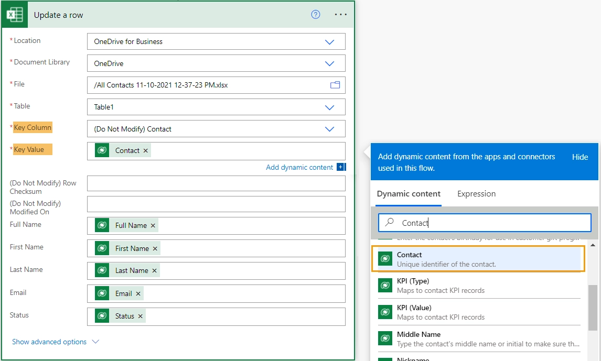Select Contact unique identifier dynamic content
The image size is (601, 361).
point(478,259)
